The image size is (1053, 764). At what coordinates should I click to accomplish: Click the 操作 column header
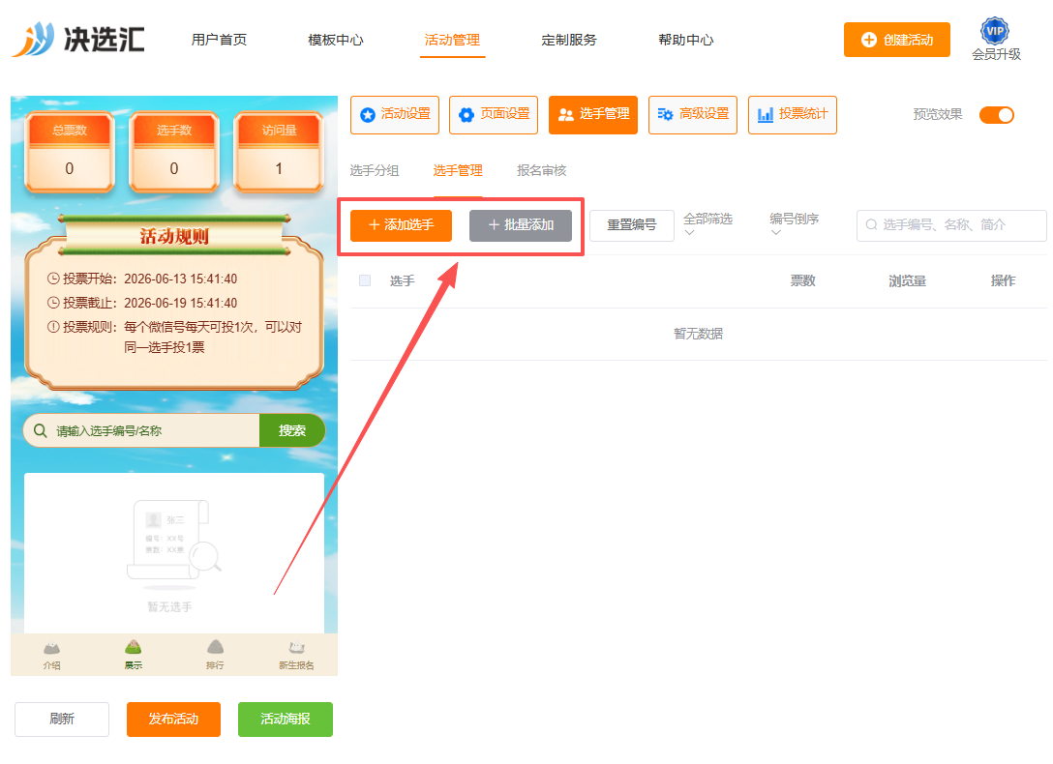pos(1003,280)
